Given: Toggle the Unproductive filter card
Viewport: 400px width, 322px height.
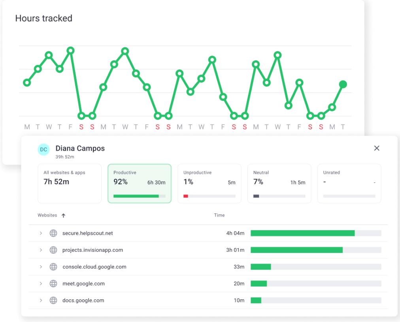Looking at the screenshot, I should [x=209, y=183].
